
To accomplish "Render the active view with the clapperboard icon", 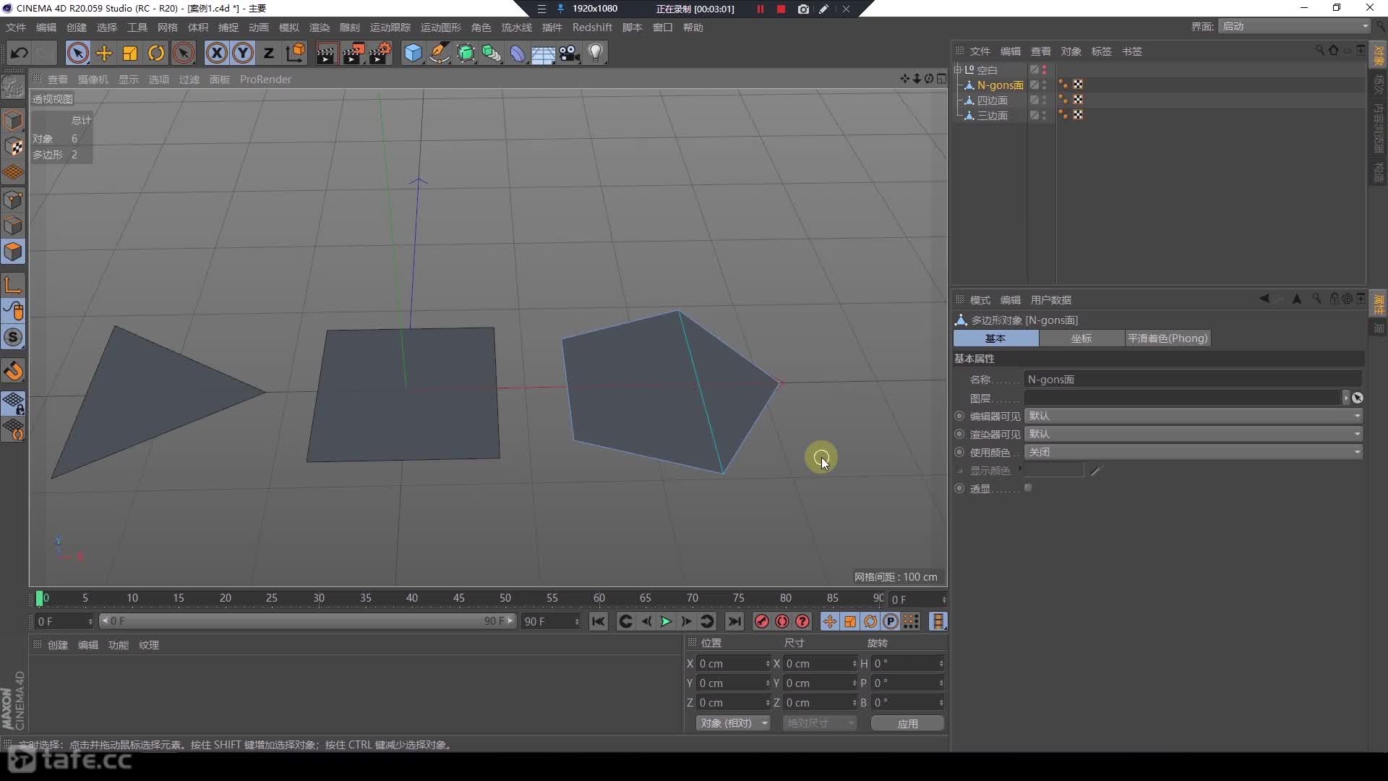I will 326,53.
